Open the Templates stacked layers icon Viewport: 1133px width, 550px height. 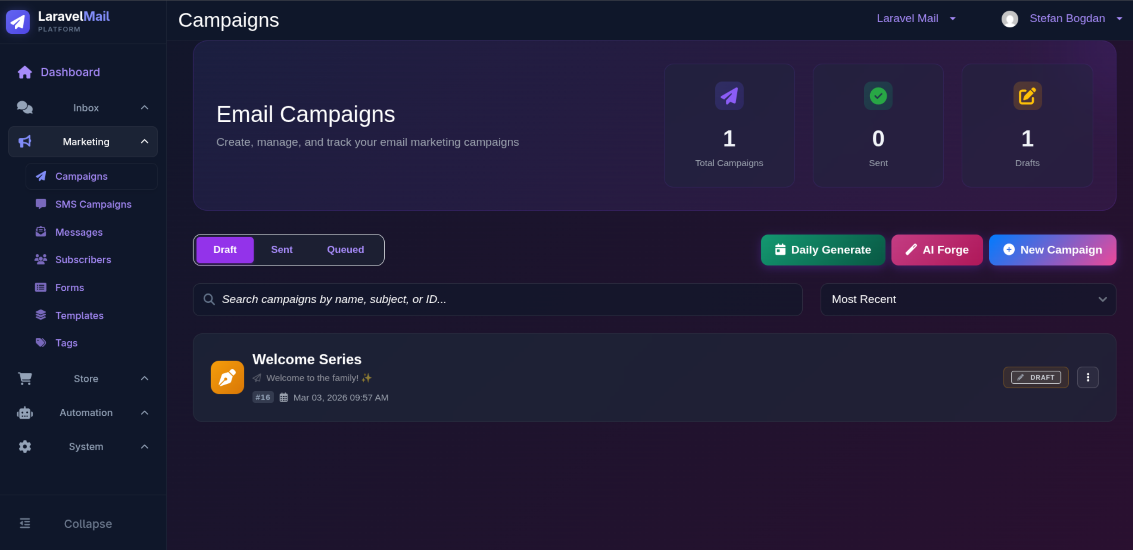(x=40, y=315)
